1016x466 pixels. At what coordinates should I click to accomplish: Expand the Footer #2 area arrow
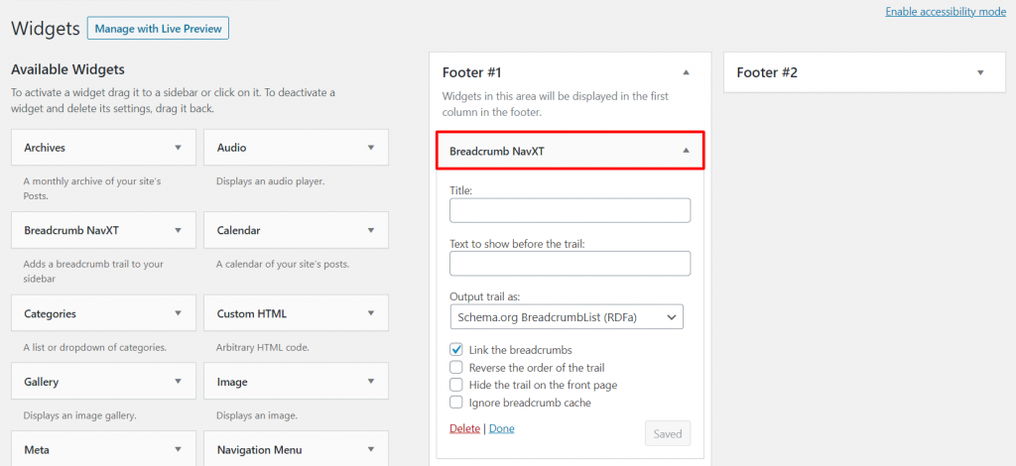(x=980, y=72)
